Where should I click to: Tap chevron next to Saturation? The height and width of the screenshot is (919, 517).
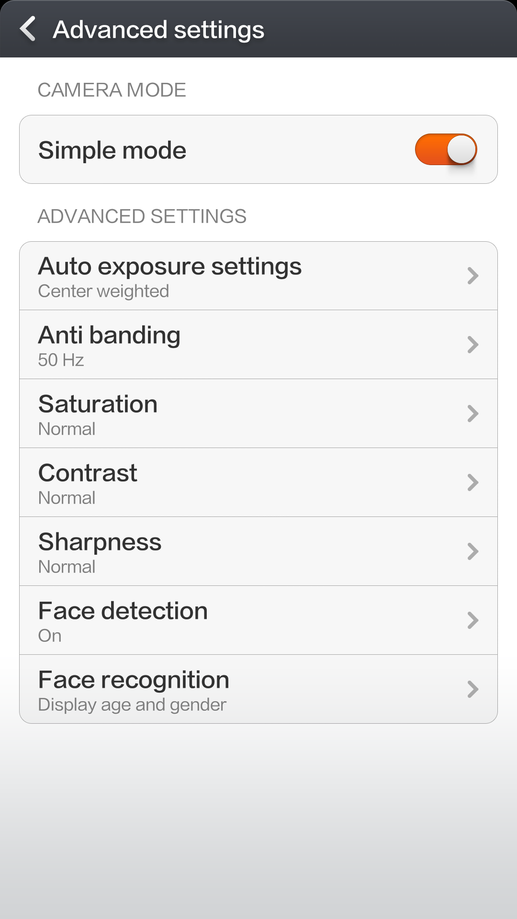click(x=472, y=414)
